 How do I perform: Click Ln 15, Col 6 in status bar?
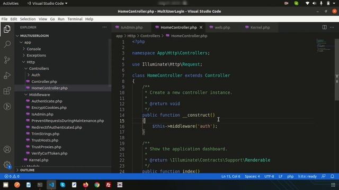pyautogui.click(x=231, y=176)
